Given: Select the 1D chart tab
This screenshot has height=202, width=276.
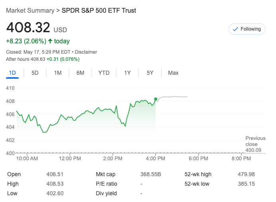Looking at the screenshot, I should [12, 73].
